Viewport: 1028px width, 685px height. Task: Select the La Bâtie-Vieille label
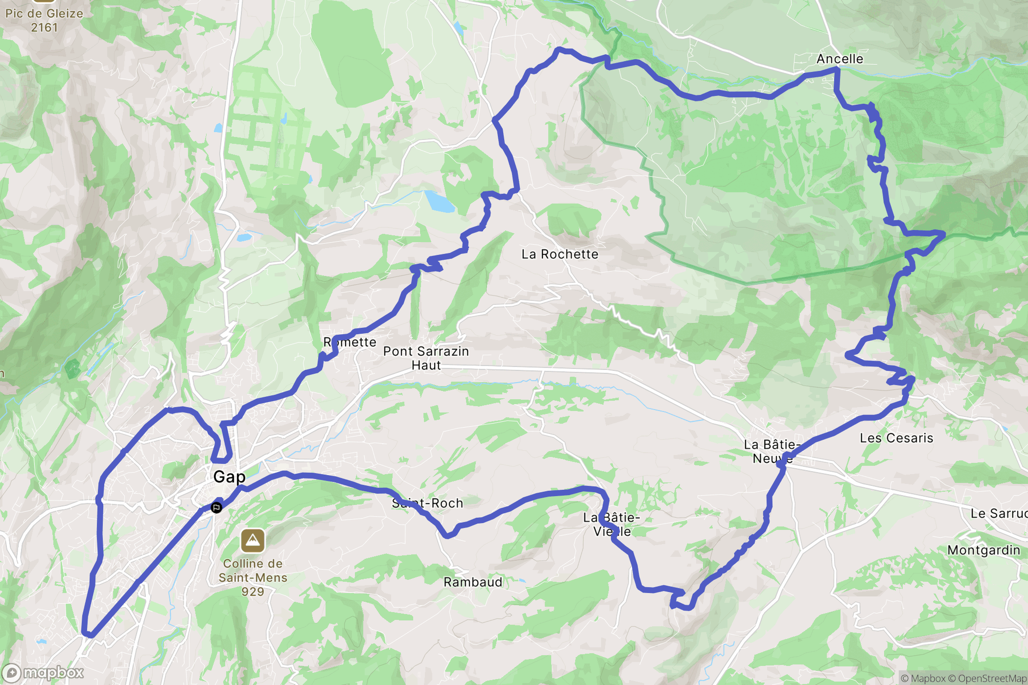[x=611, y=524]
